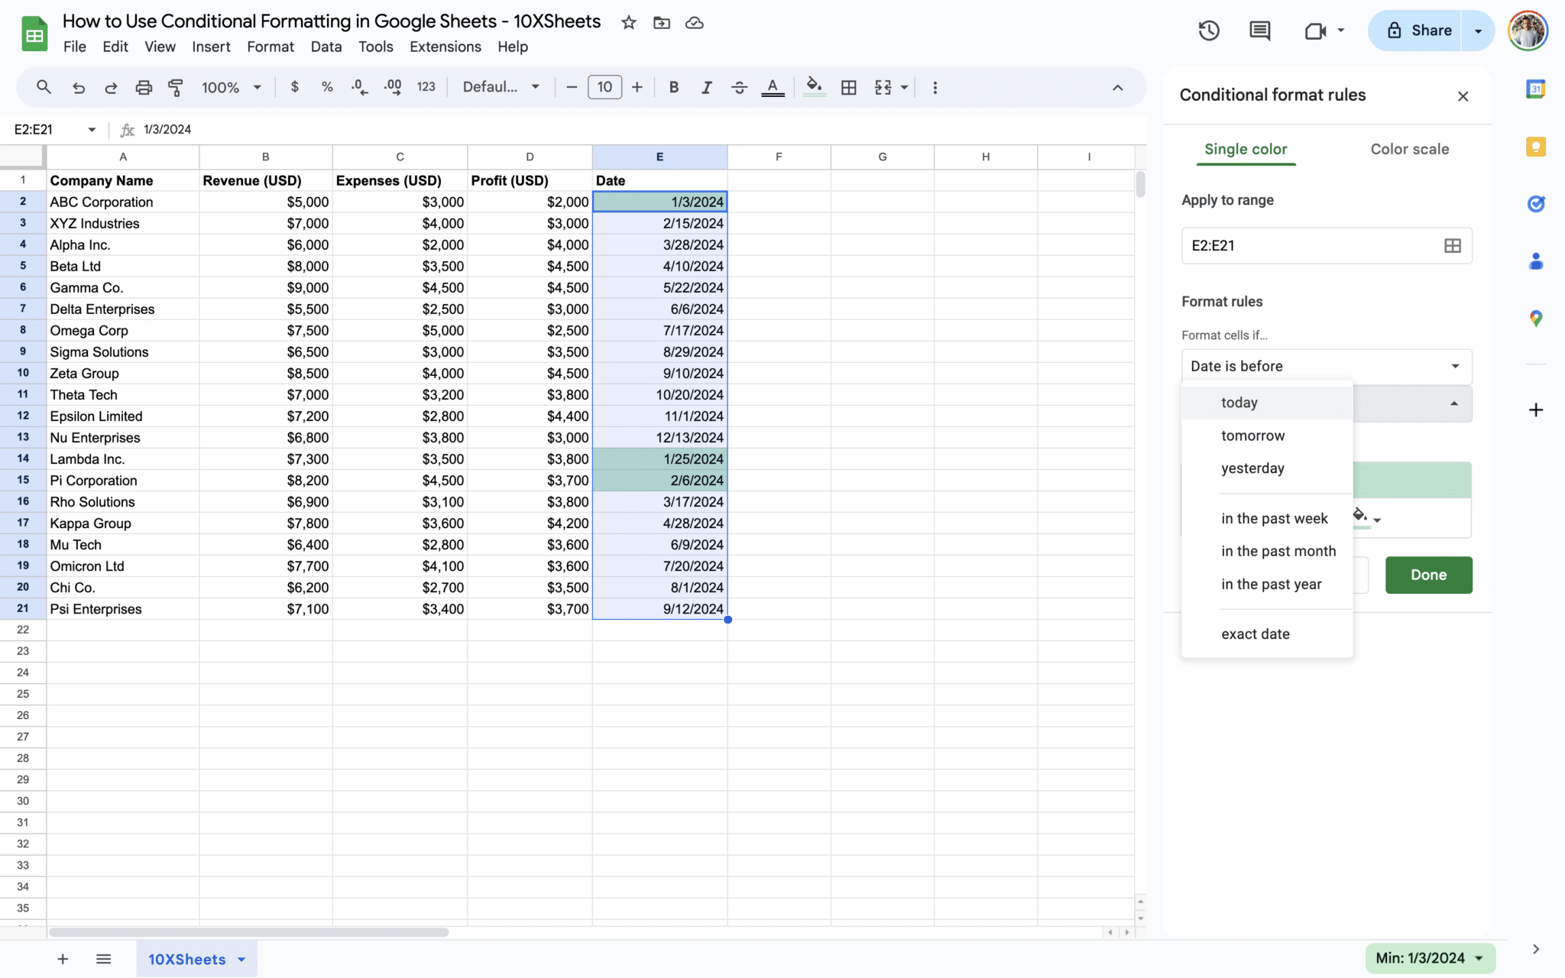Image resolution: width=1565 pixels, height=978 pixels.
Task: Check the cloud document status icon
Action: (x=694, y=22)
